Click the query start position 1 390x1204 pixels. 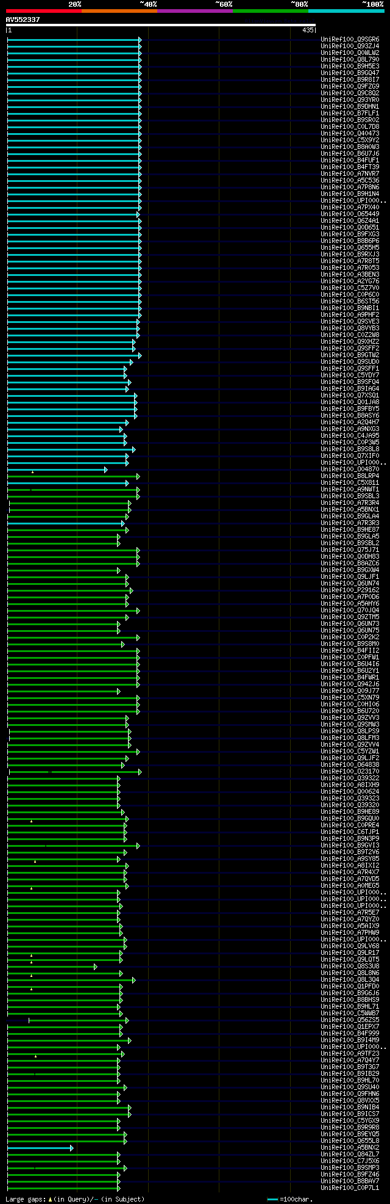coord(10,30)
